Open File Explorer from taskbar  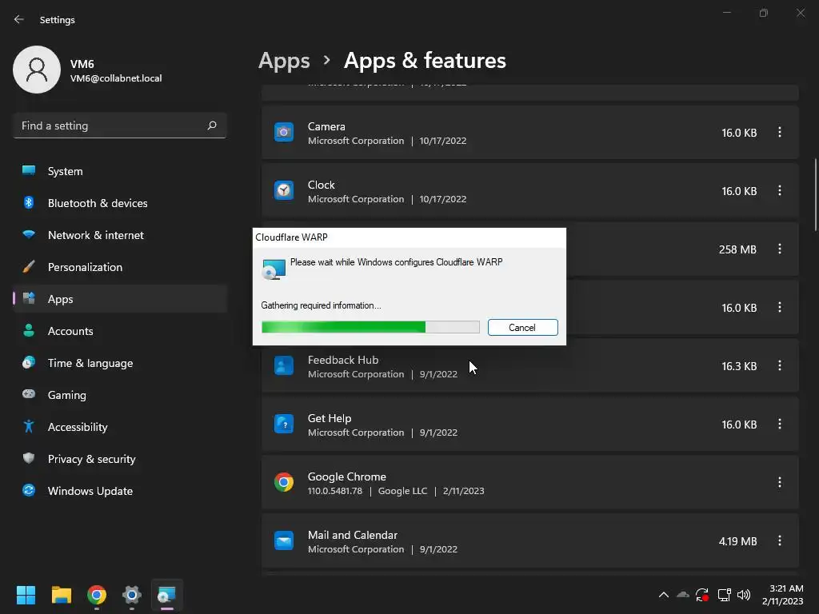tap(61, 595)
